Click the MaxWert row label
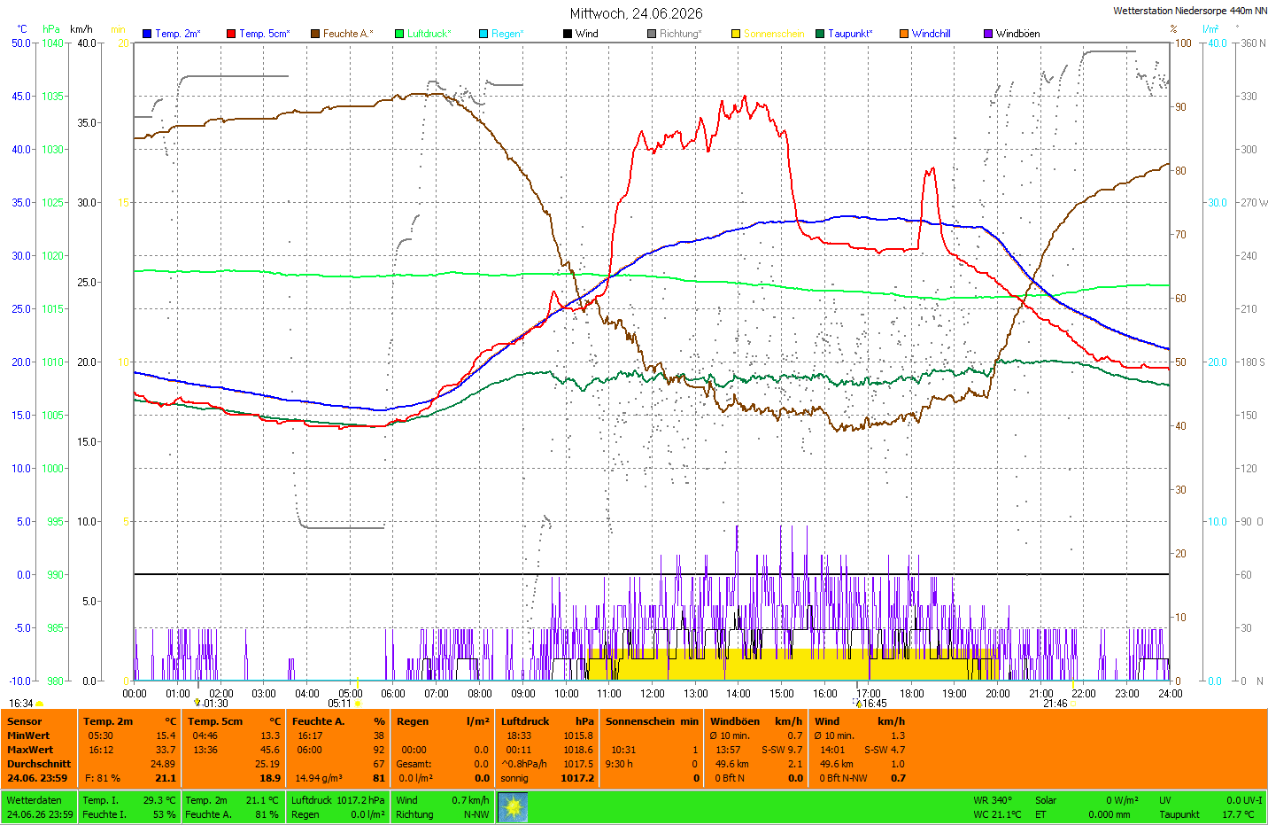1268x825 pixels. [x=29, y=750]
